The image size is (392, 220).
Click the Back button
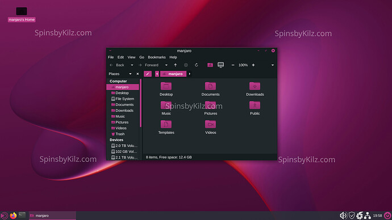tap(117, 65)
